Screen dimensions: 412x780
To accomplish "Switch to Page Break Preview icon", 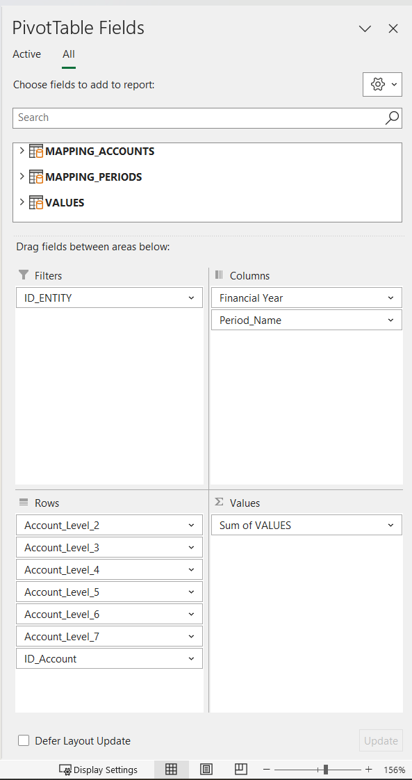I will (241, 769).
